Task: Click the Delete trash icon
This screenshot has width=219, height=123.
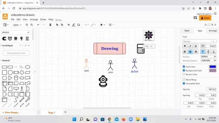Action: (x=50, y=25)
